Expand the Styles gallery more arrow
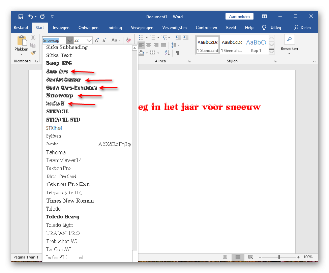 coord(271,52)
